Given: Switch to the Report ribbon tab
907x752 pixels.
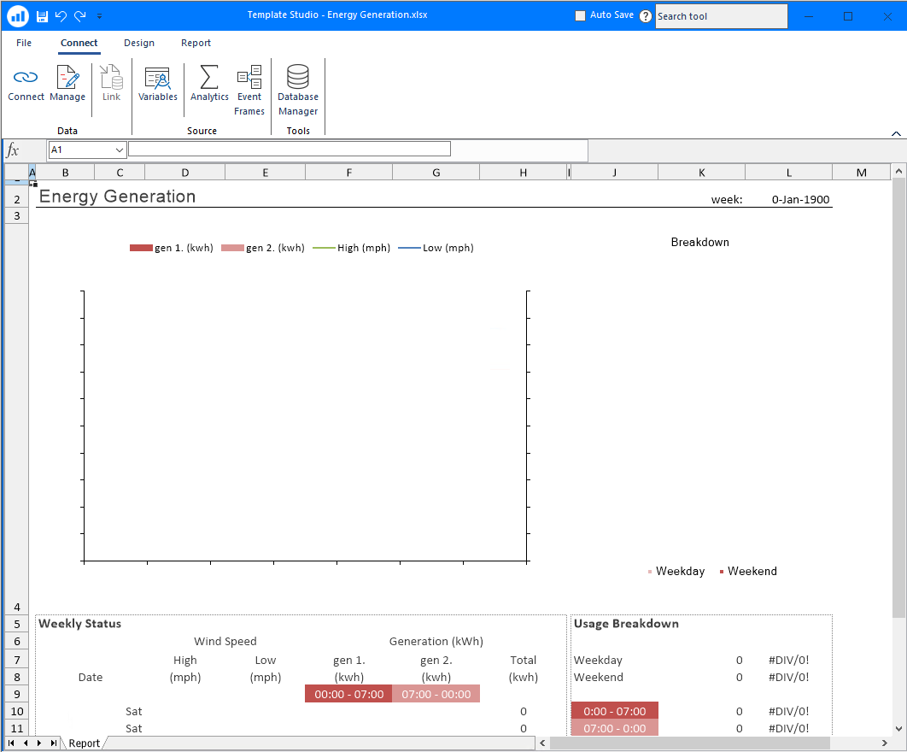Looking at the screenshot, I should pos(196,43).
